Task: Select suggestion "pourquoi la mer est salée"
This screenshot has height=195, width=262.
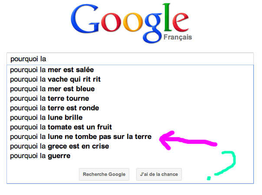Action: [x=52, y=70]
